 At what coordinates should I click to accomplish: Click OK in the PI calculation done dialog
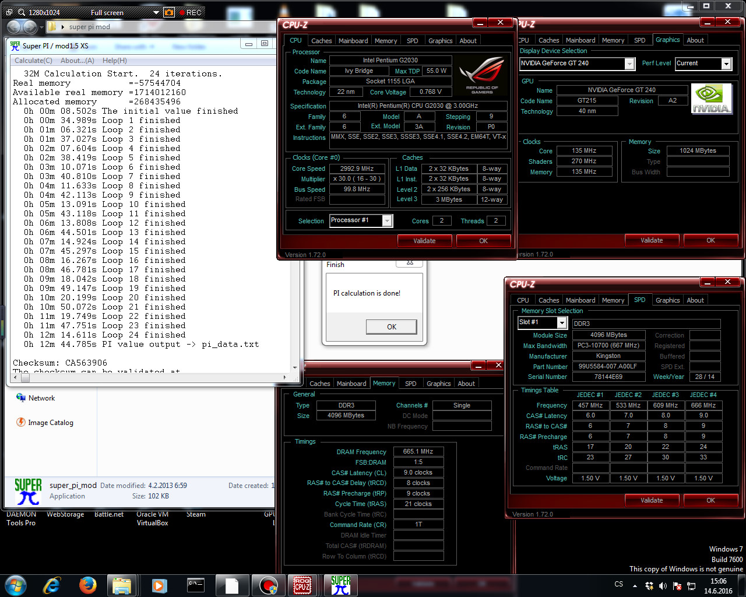coord(392,327)
